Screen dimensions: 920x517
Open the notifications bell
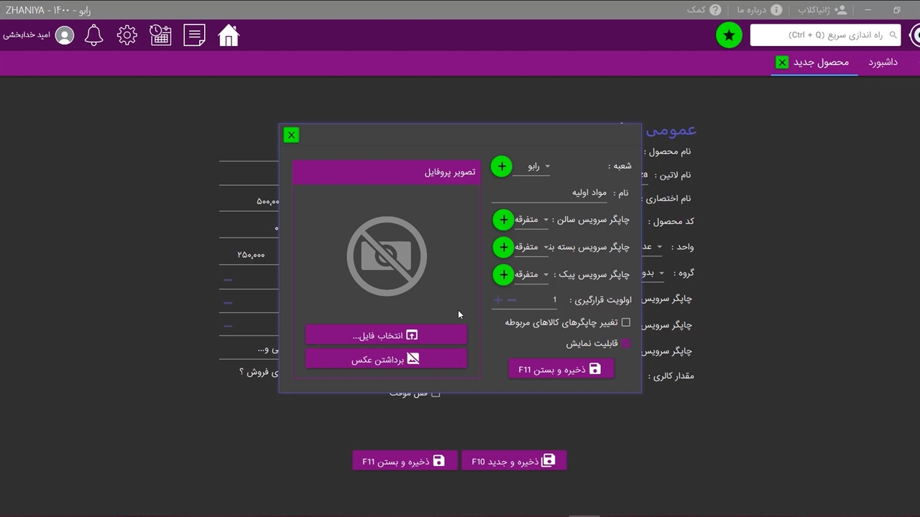pyautogui.click(x=94, y=35)
